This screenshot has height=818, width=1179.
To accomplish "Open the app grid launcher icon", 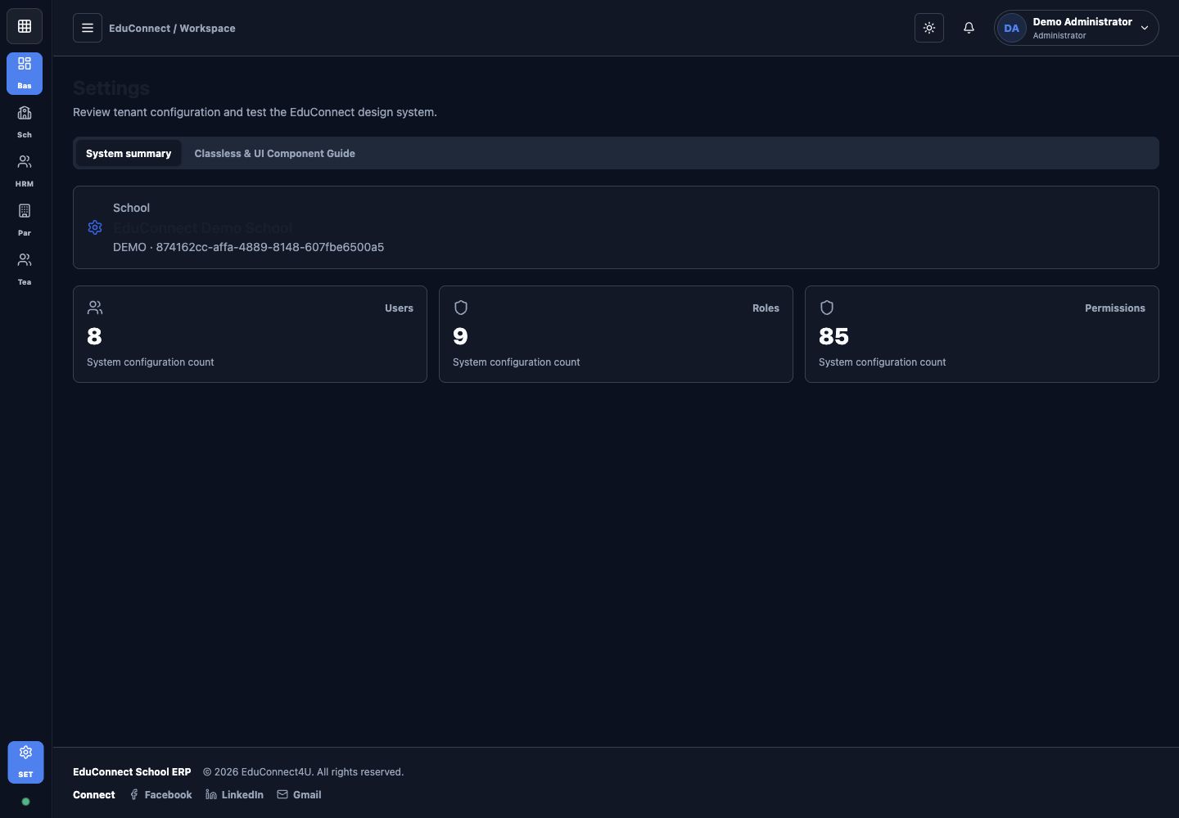I will pos(25,27).
